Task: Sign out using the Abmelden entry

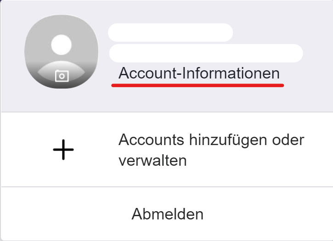Action: pos(167,214)
